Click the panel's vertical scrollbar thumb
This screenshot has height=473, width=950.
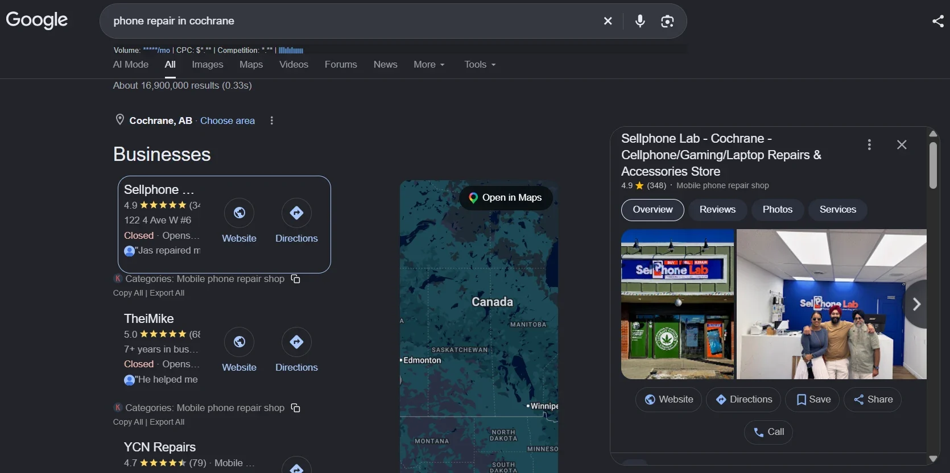pos(933,165)
